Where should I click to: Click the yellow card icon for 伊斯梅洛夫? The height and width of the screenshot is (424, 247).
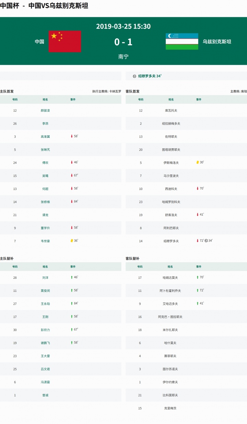click(198, 162)
